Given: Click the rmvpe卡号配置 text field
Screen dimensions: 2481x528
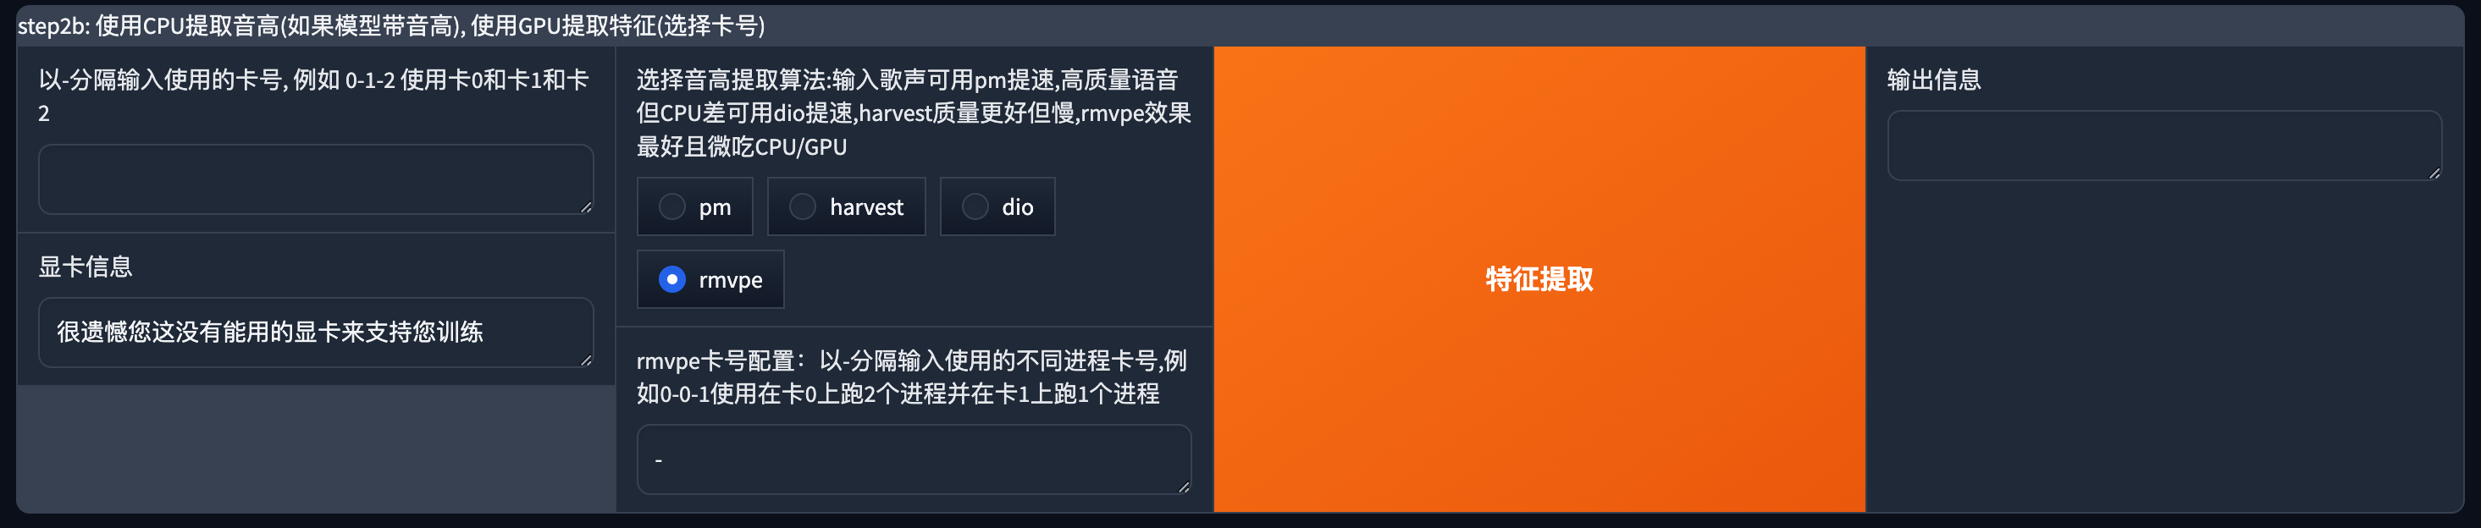Looking at the screenshot, I should click(913, 459).
